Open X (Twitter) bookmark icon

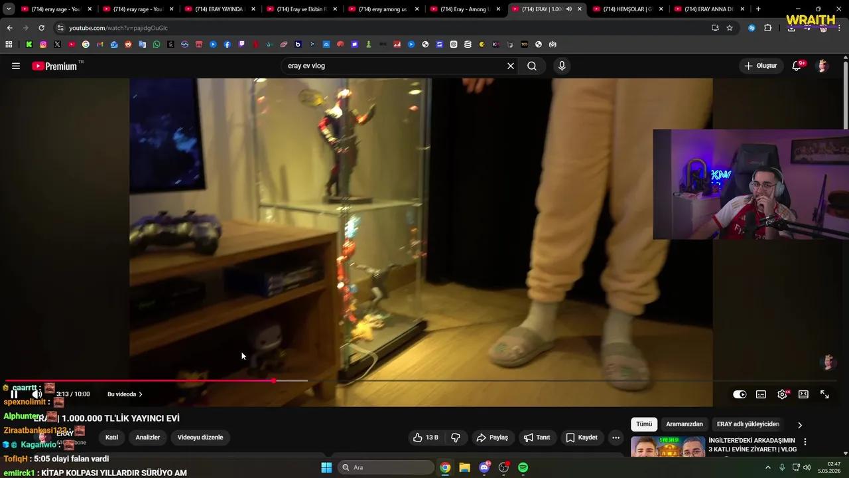(57, 44)
